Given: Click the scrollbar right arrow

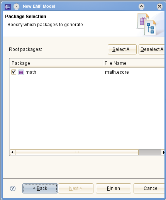Looking at the screenshot, I should (163, 153).
